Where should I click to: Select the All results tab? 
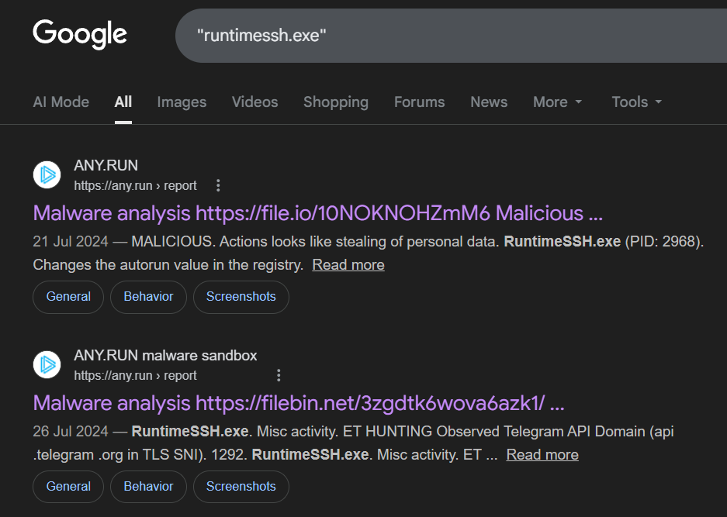pos(123,102)
